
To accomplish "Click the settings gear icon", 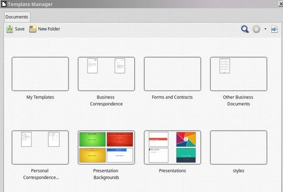I will 256,29.
